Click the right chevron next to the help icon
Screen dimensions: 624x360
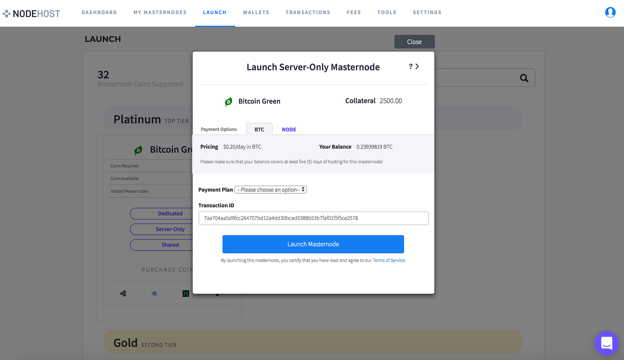pyautogui.click(x=417, y=66)
